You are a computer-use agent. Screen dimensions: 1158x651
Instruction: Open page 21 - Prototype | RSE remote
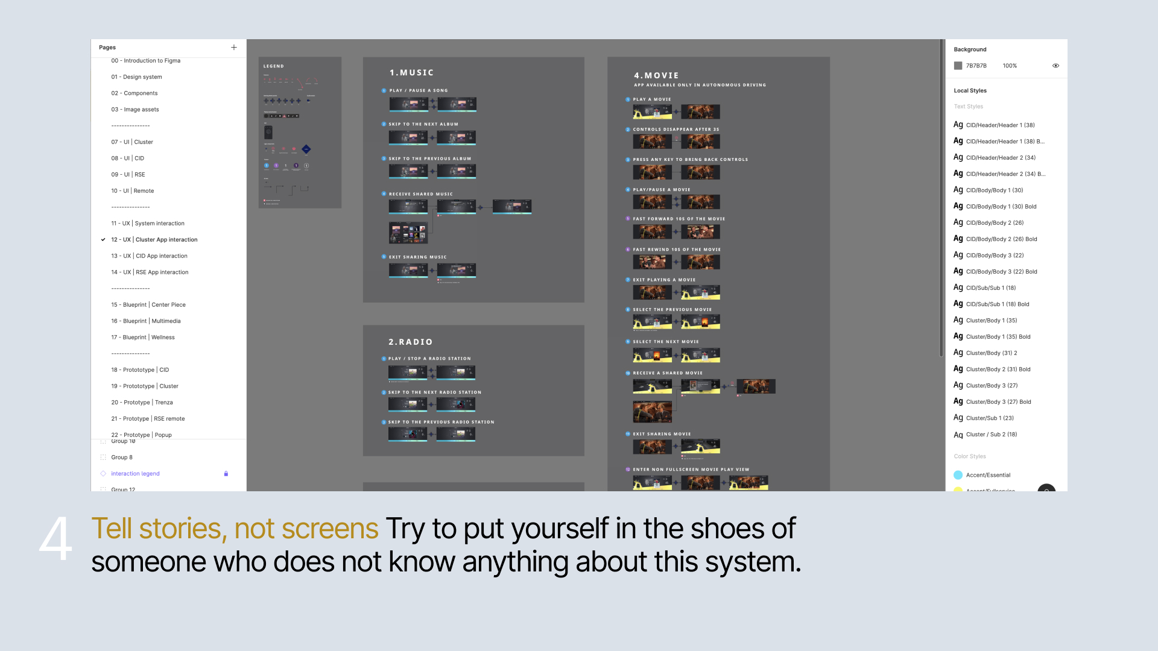[x=148, y=419]
